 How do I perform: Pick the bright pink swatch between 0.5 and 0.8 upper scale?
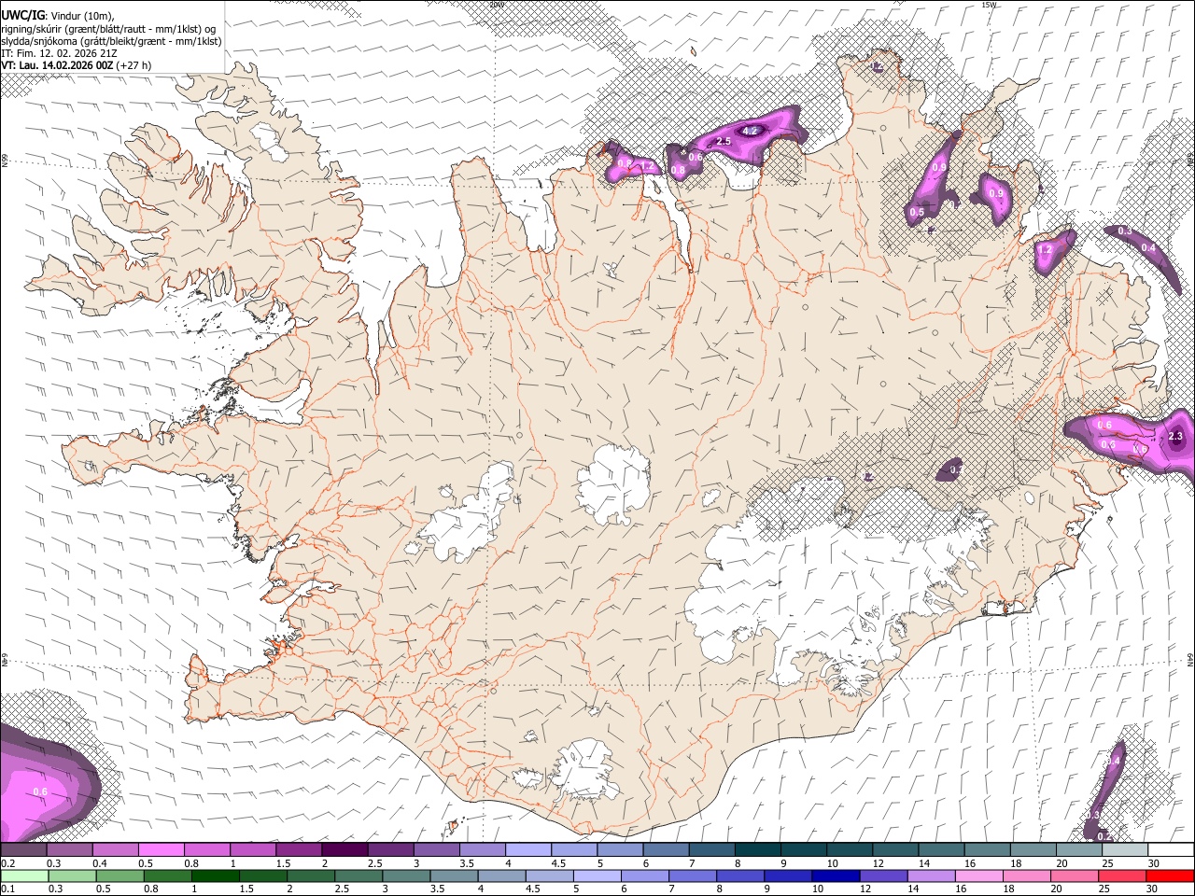(161, 850)
